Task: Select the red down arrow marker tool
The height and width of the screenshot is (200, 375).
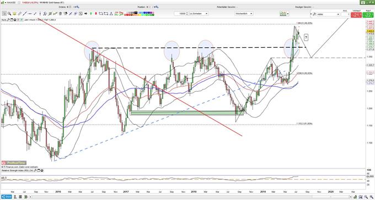Action: (x=96, y=14)
